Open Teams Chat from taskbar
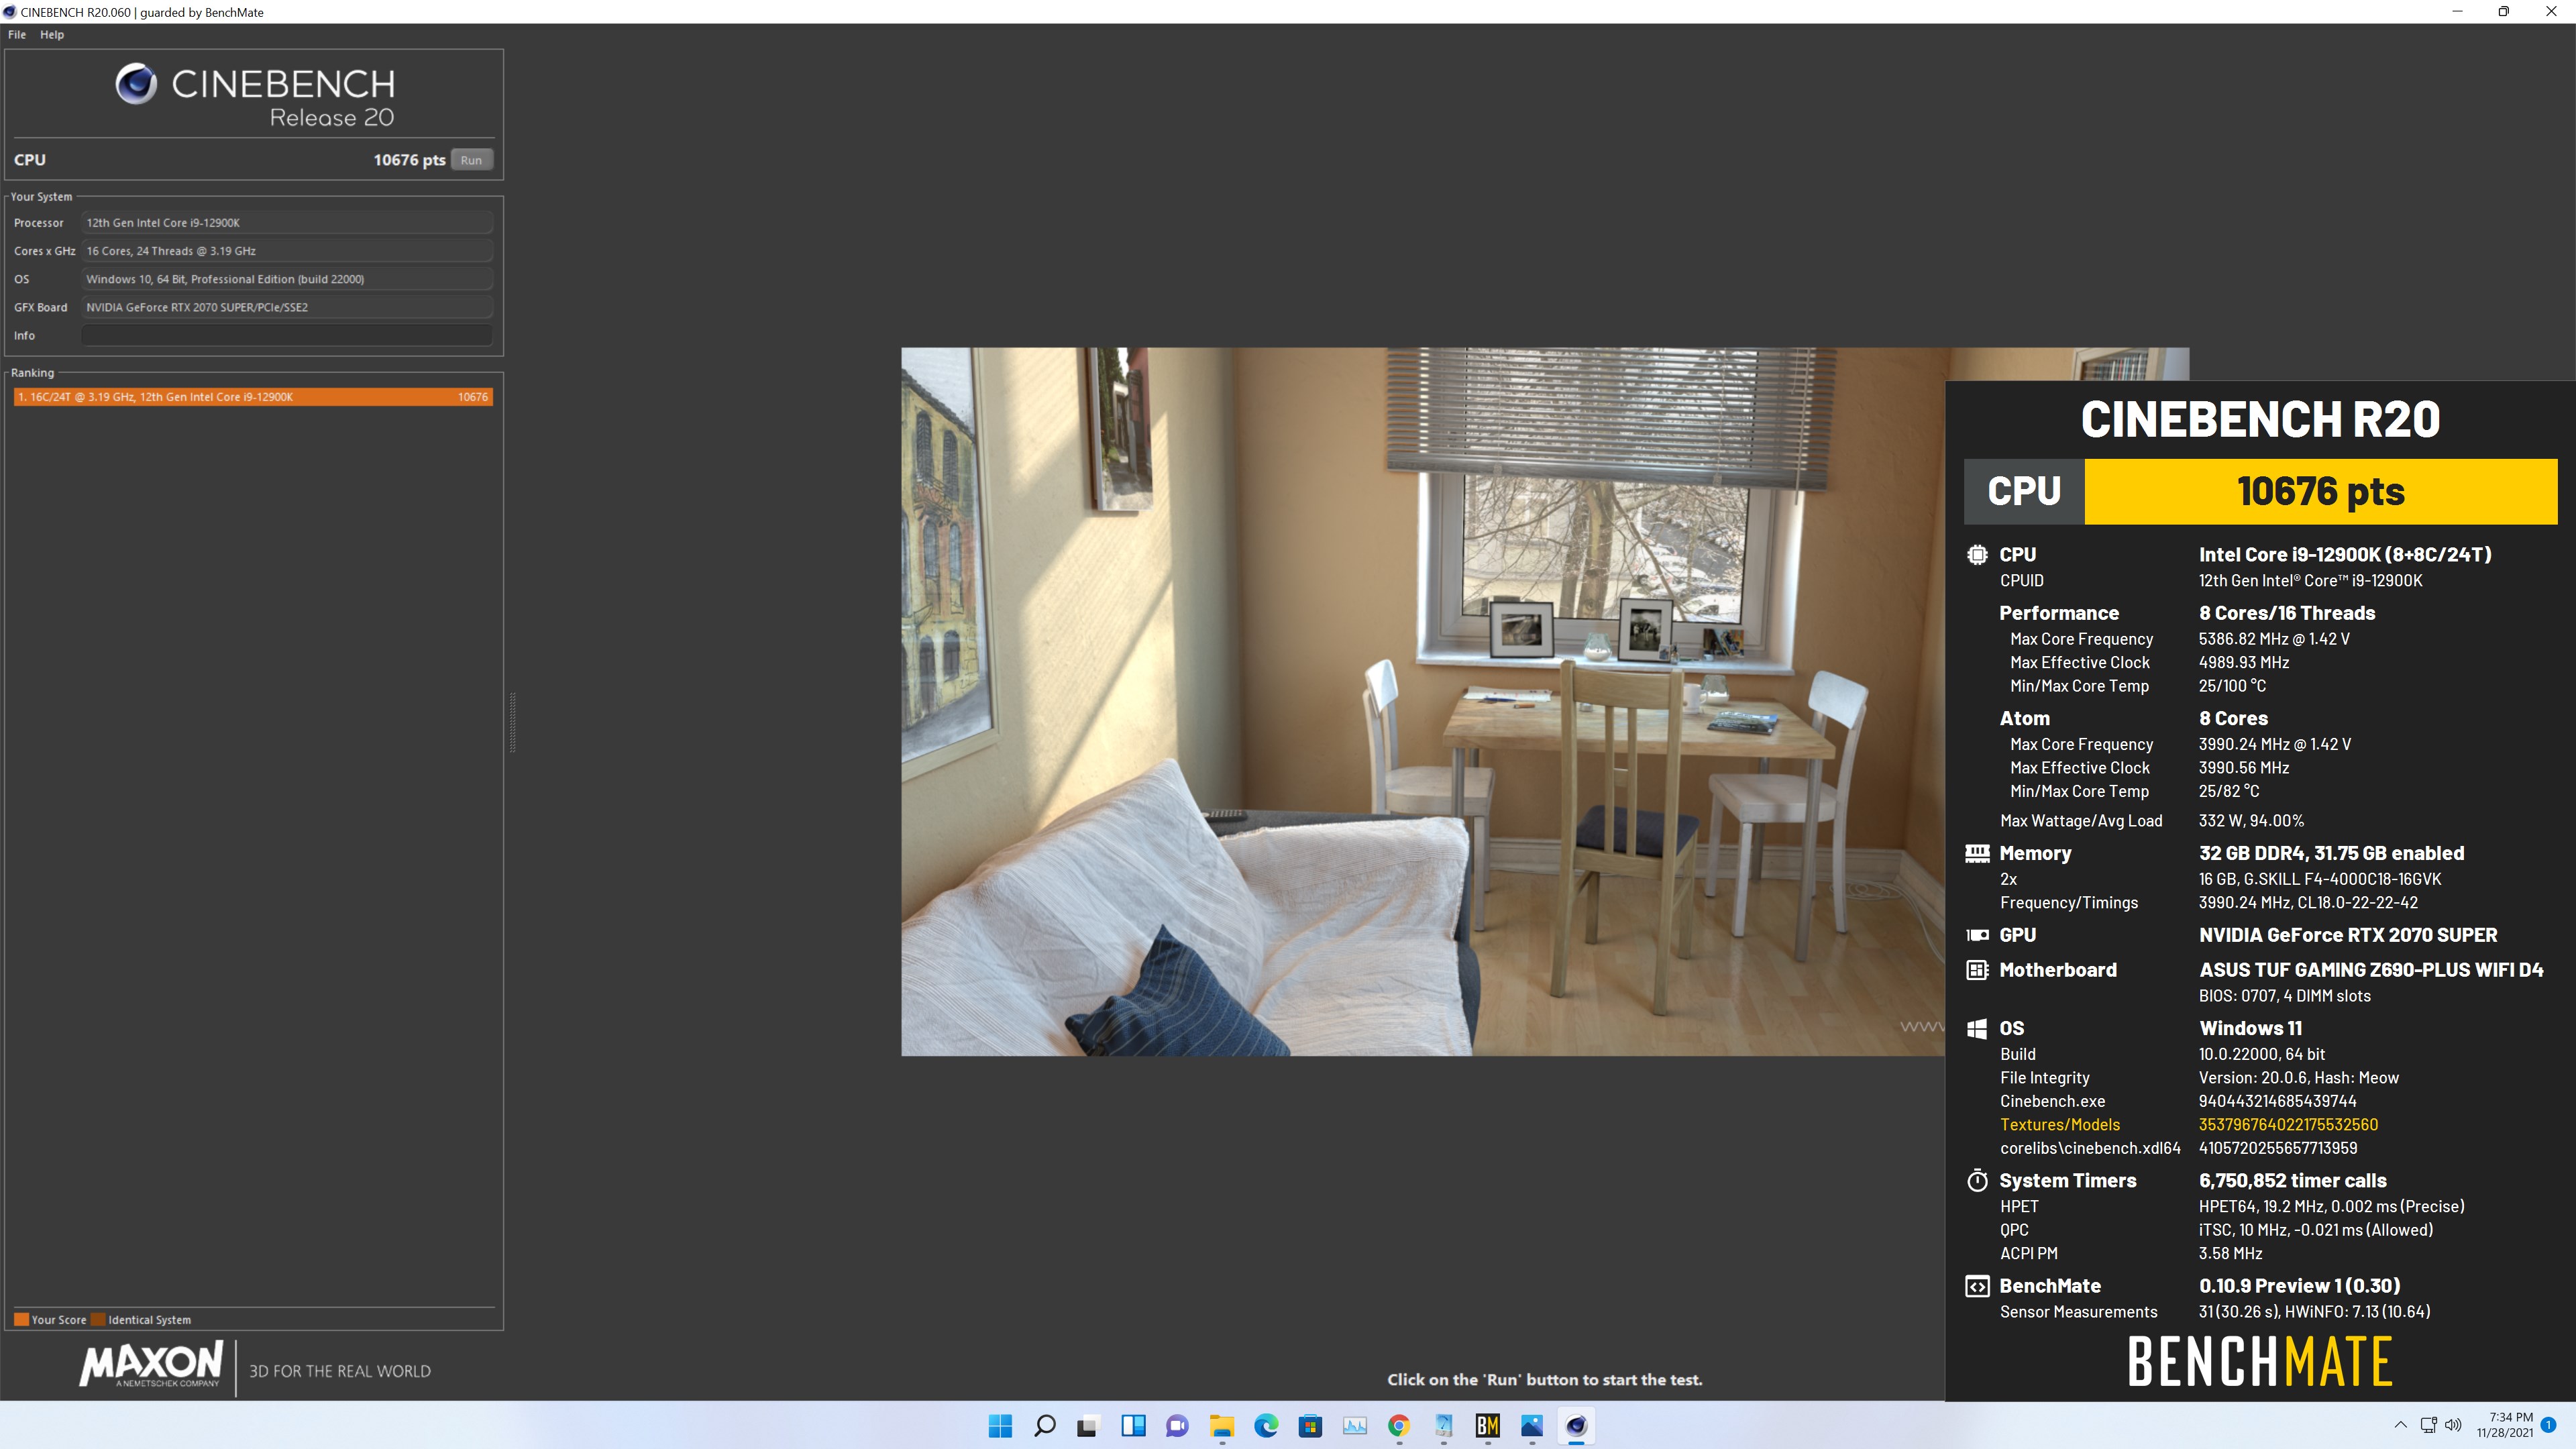This screenshot has width=2576, height=1449. (1177, 1426)
